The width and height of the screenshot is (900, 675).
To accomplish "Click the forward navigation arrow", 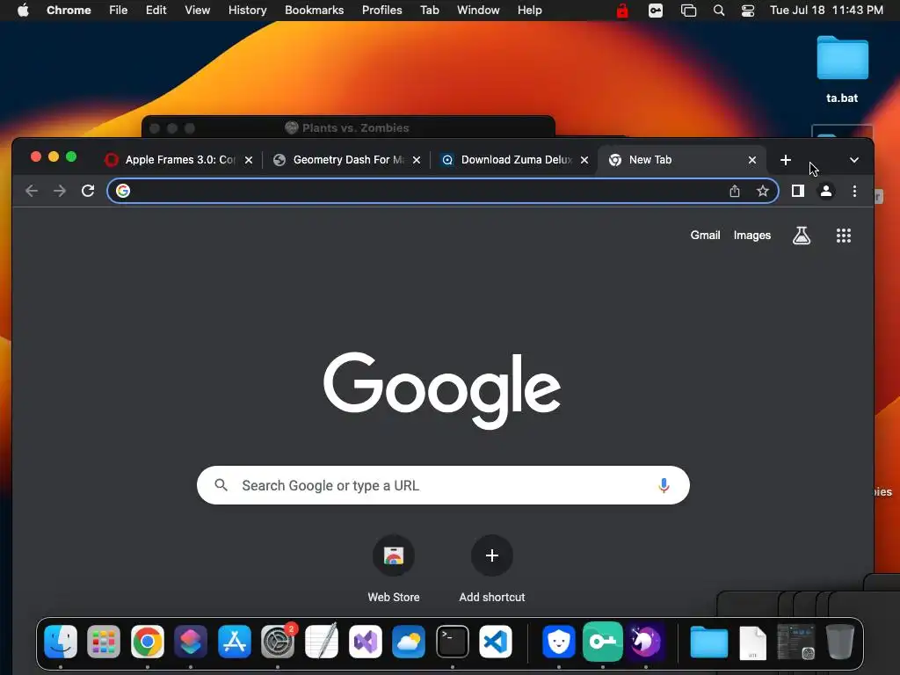I will click(60, 191).
